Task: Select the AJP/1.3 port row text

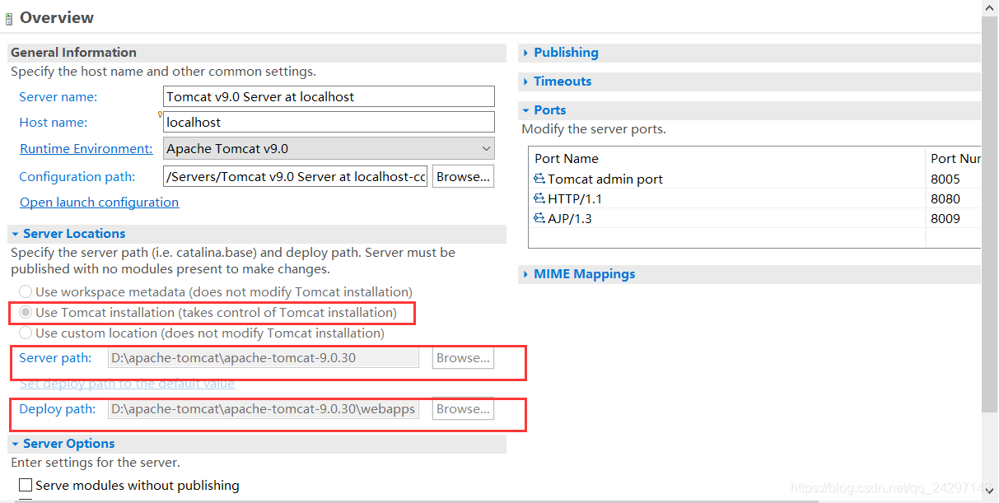Action: pyautogui.click(x=570, y=218)
